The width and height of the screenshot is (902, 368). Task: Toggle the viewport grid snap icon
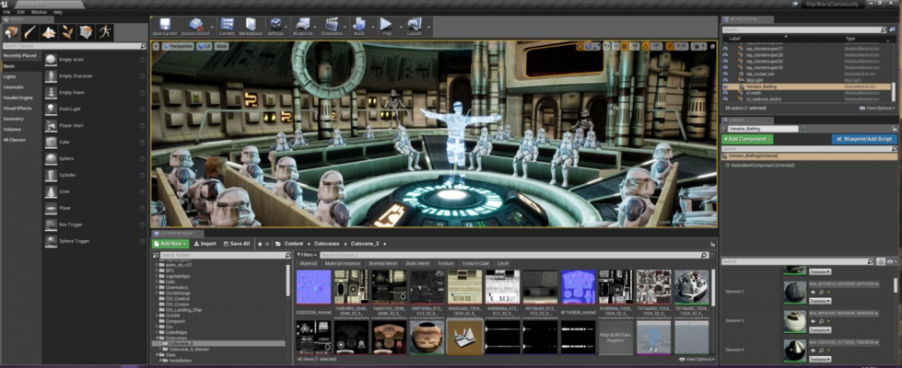(x=624, y=47)
